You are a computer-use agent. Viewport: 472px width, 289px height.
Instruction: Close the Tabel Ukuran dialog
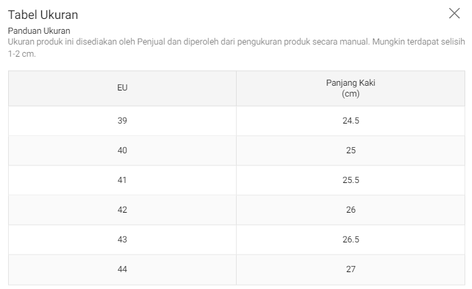(454, 14)
